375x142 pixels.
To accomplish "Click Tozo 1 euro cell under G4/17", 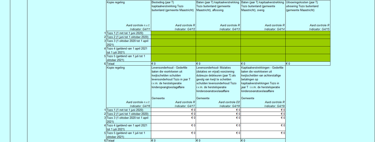I will (173, 110).
